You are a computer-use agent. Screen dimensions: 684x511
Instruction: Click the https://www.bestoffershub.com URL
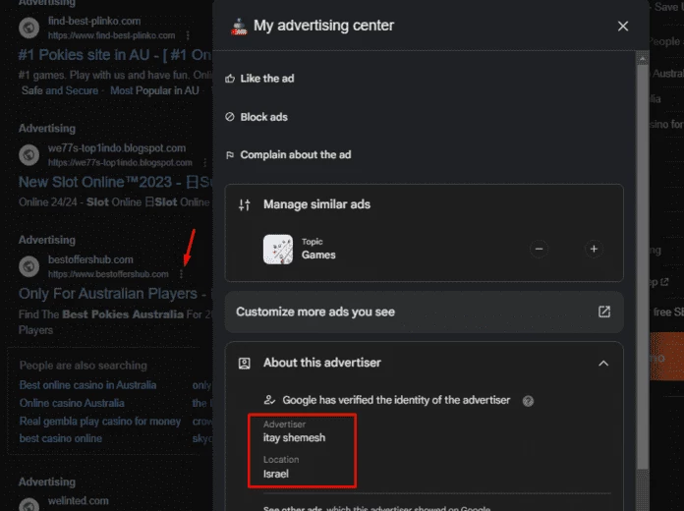[108, 274]
